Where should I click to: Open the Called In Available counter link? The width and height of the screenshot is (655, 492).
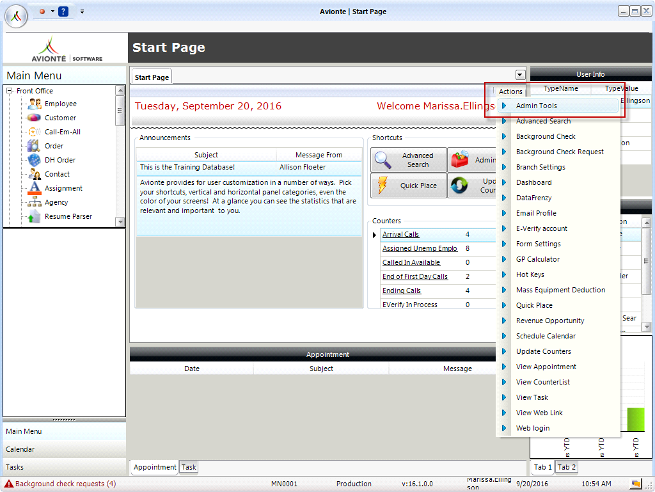pyautogui.click(x=411, y=263)
